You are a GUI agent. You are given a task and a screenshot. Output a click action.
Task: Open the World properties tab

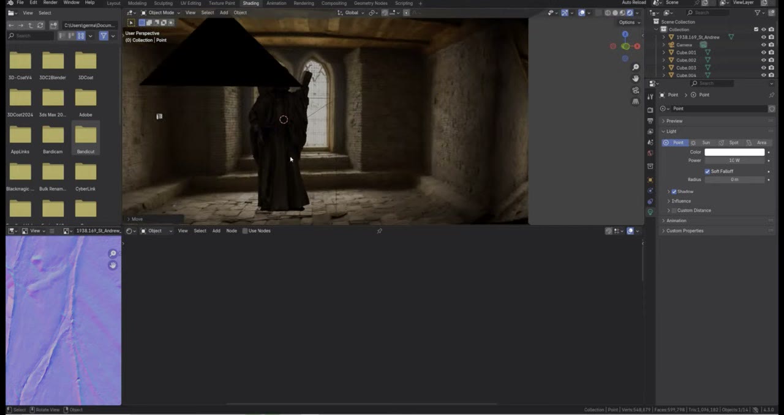[x=650, y=153]
